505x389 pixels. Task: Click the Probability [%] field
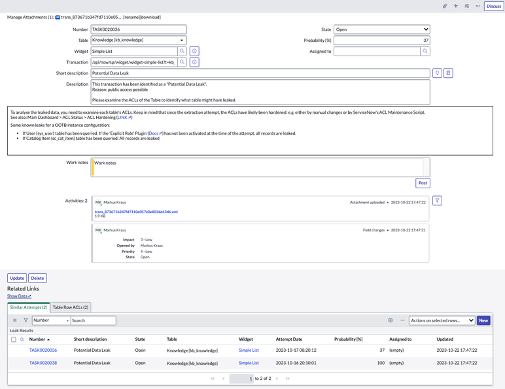point(381,41)
